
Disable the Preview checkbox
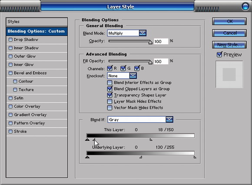(219, 55)
